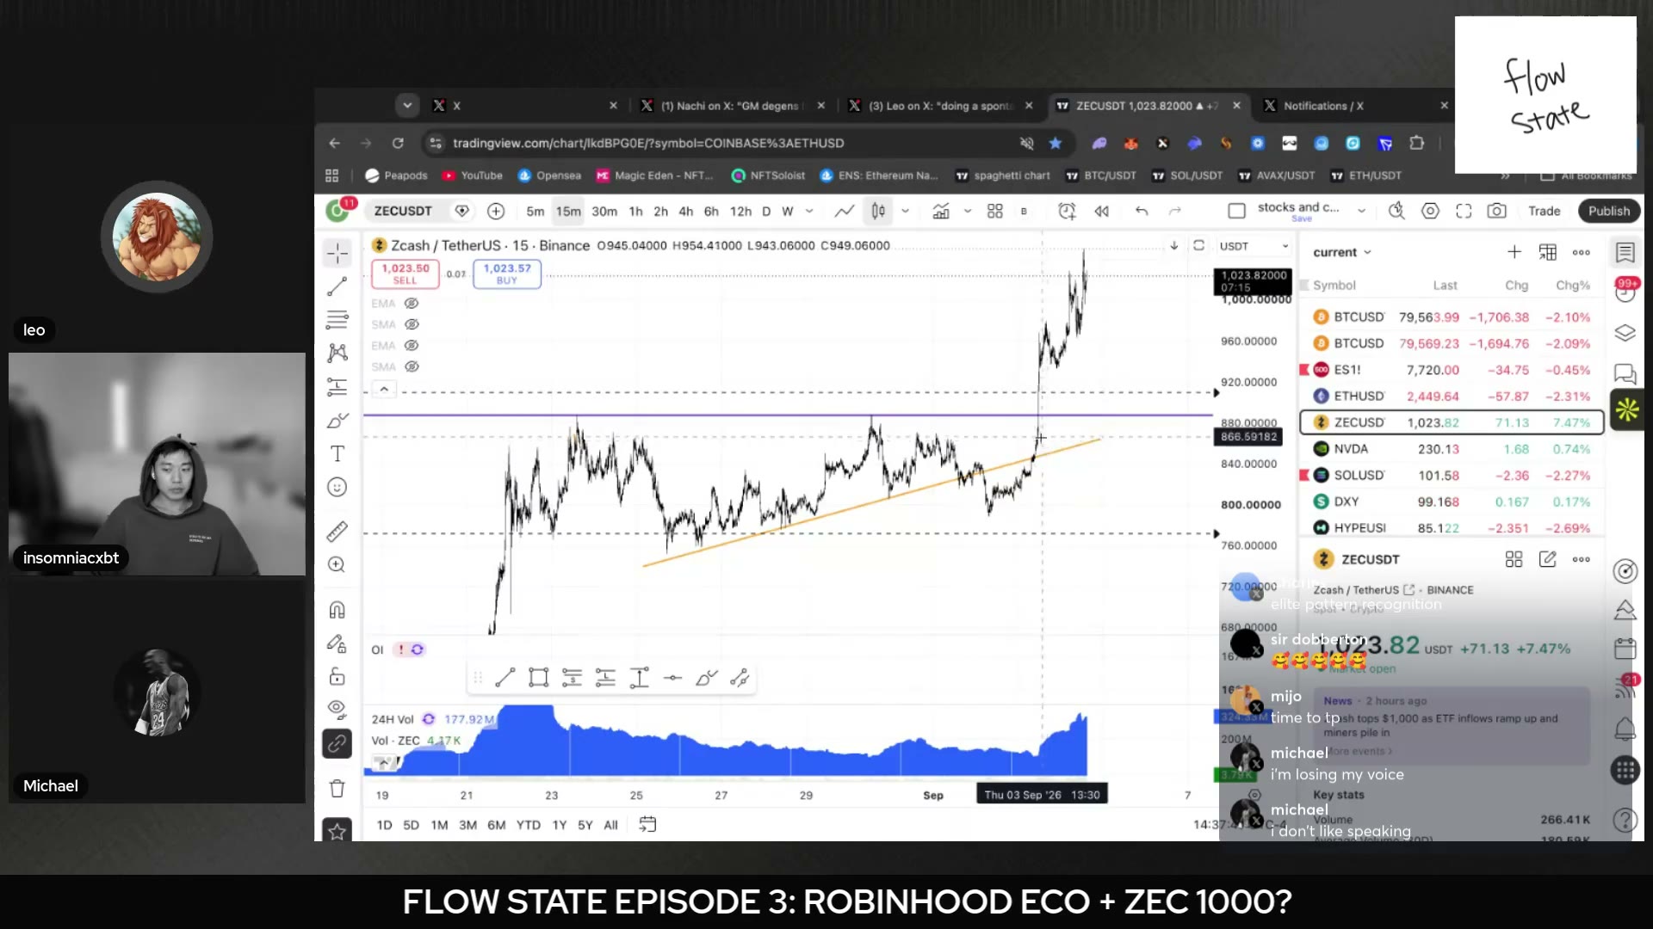Activate the zoom in tool
This screenshot has width=1653, height=929.
coord(337,565)
